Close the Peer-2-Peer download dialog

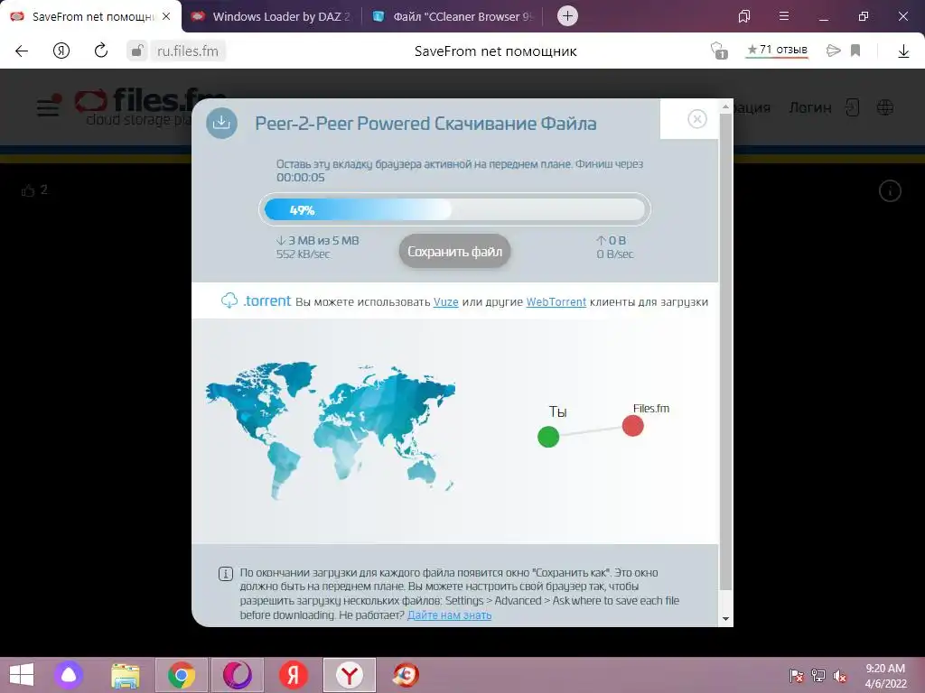pos(697,119)
